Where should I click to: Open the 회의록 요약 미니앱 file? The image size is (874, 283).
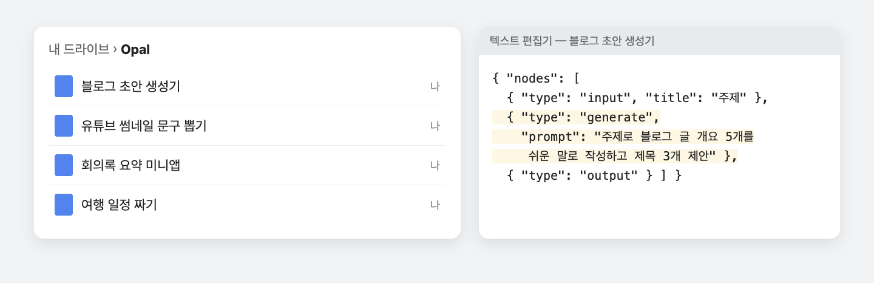(x=248, y=165)
